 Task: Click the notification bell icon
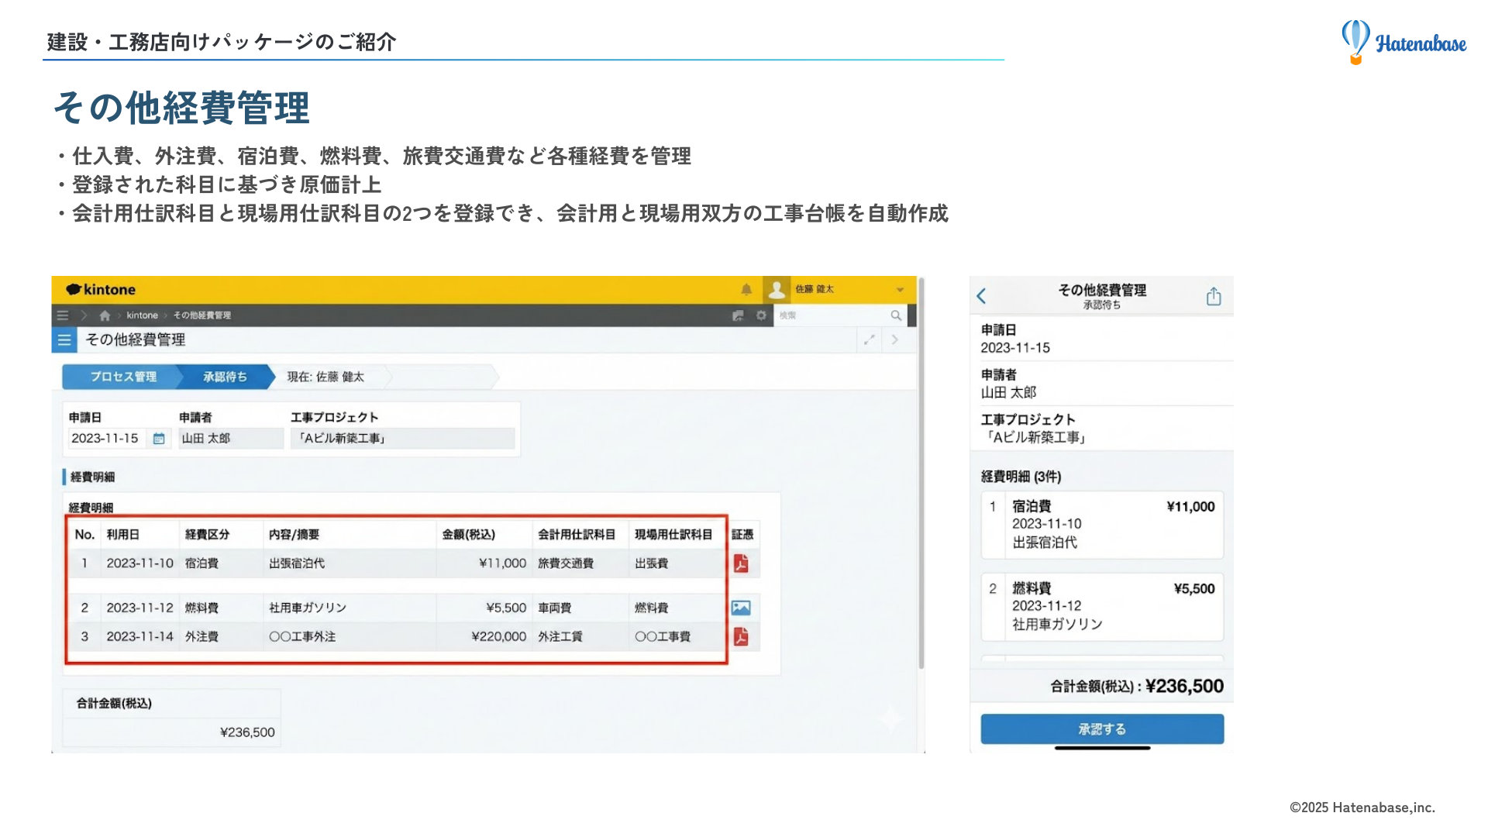pyautogui.click(x=746, y=289)
